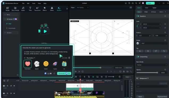The height and width of the screenshot is (98, 169).
Task: Click the player Stop button
Action: pos(83,72)
